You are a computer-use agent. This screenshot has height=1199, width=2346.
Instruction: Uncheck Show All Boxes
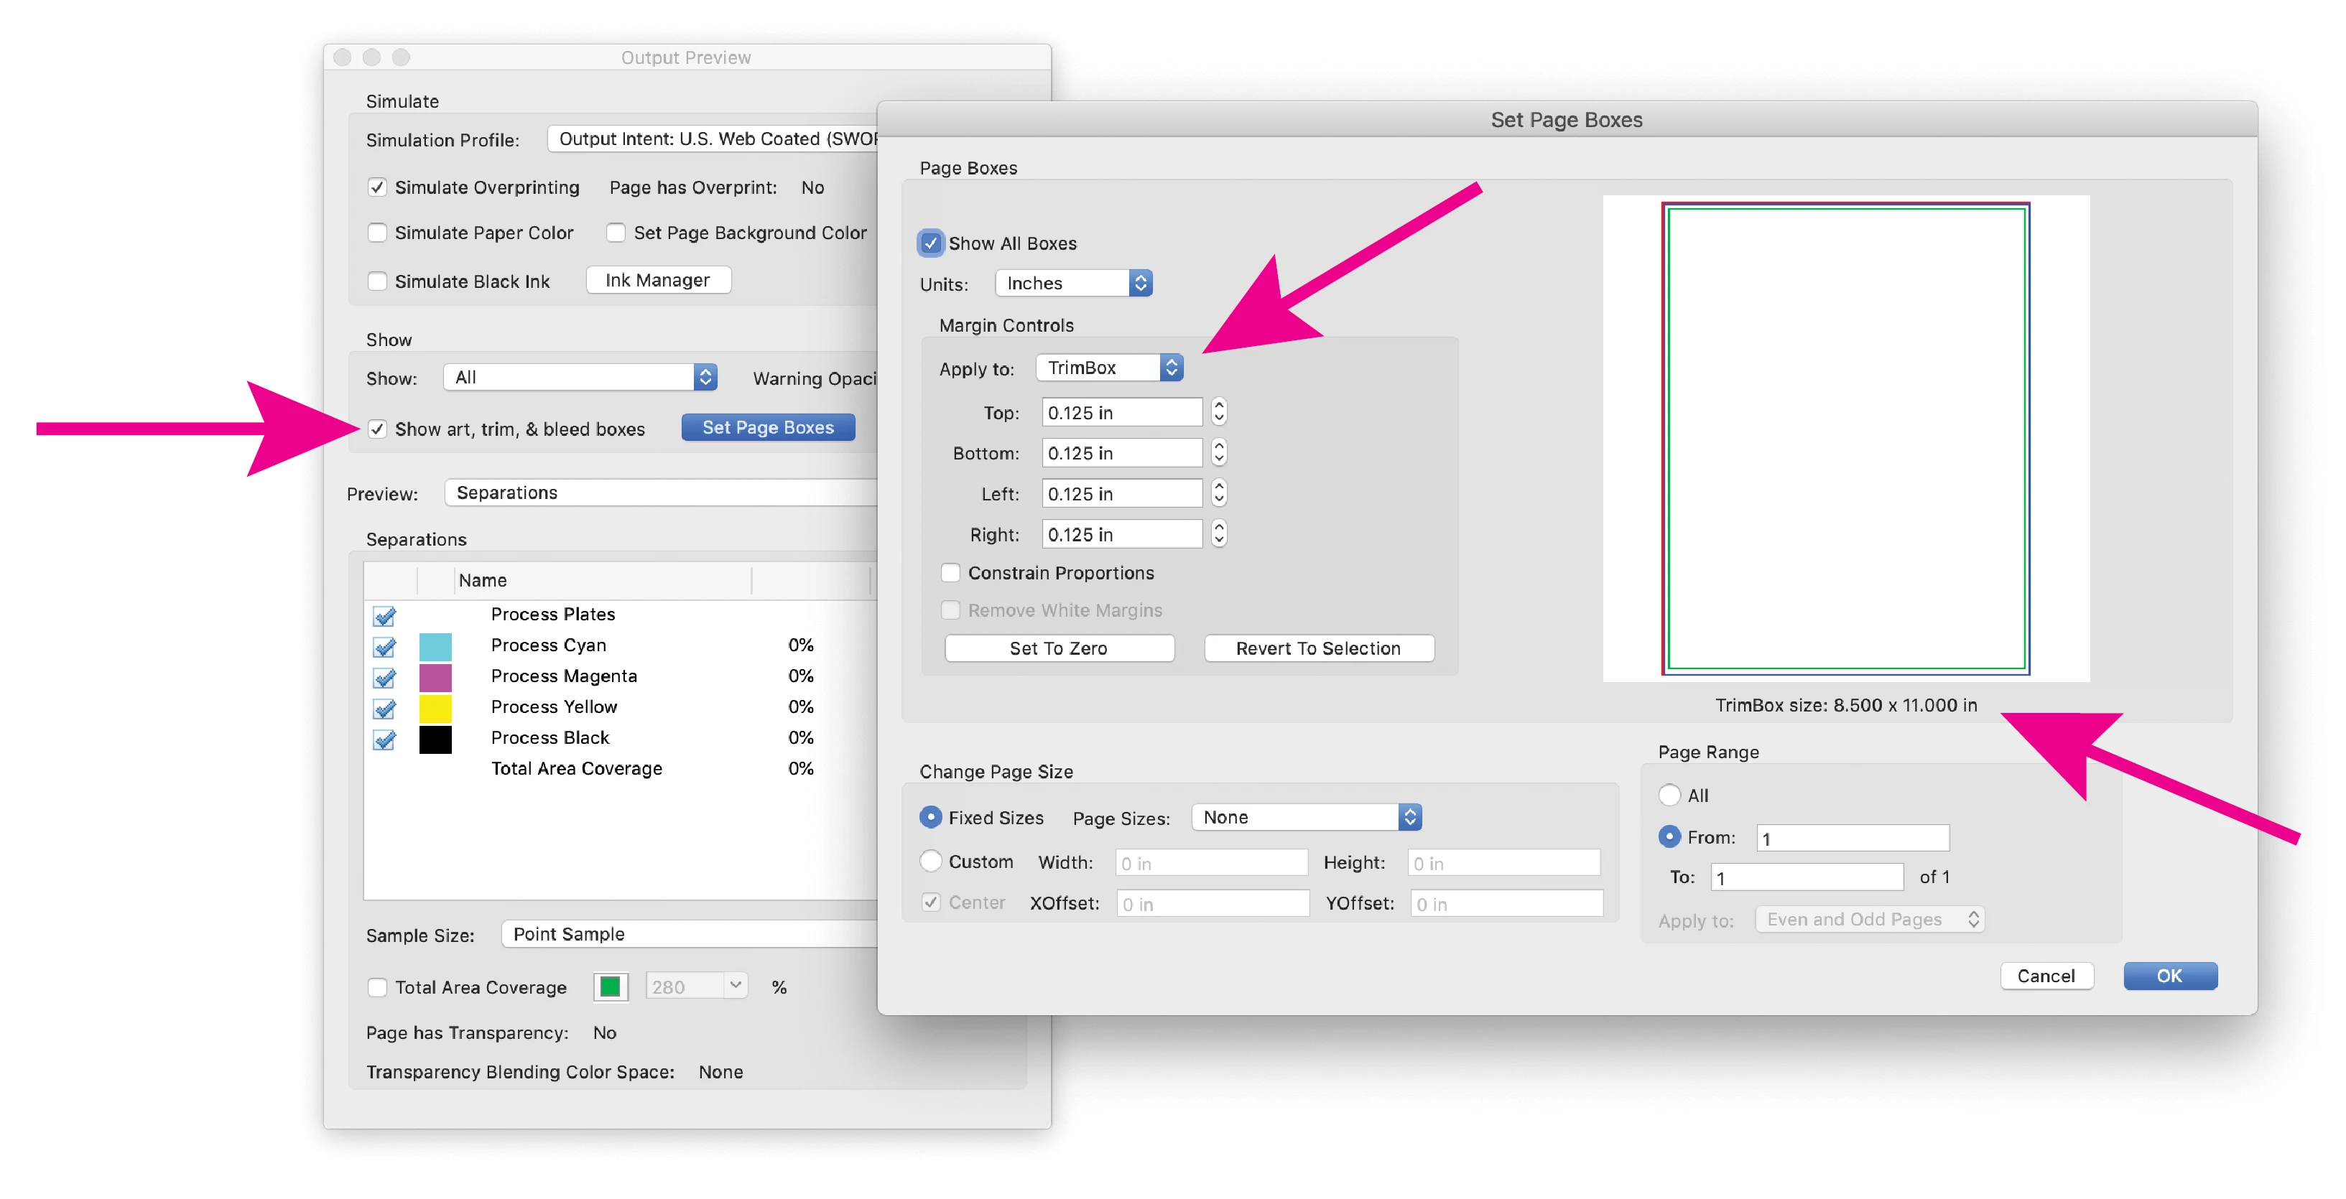pyautogui.click(x=929, y=243)
